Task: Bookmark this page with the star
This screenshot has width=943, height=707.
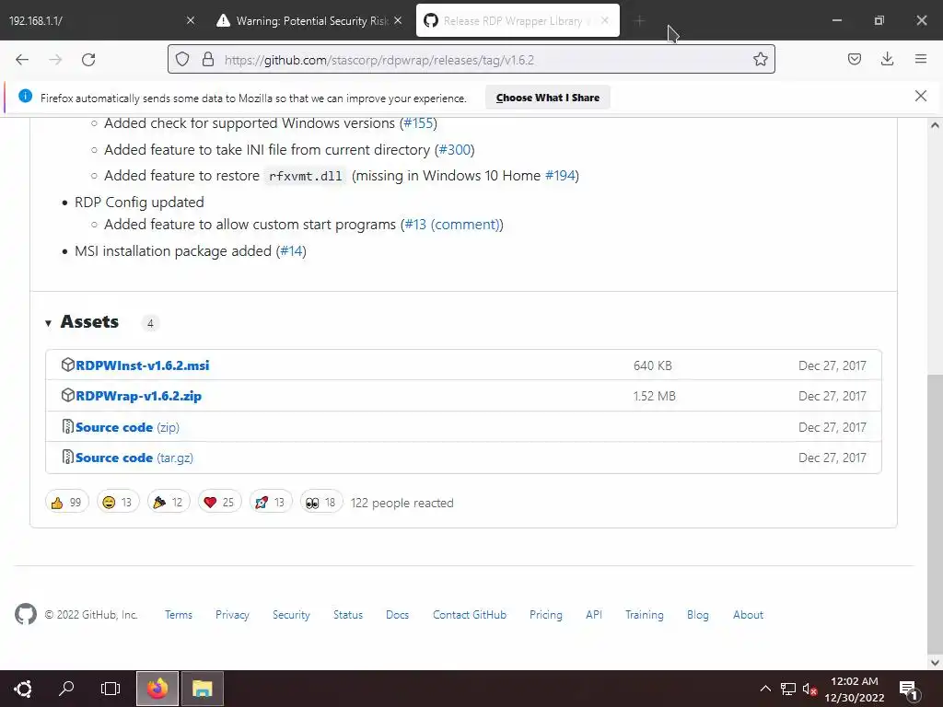Action: point(760,60)
